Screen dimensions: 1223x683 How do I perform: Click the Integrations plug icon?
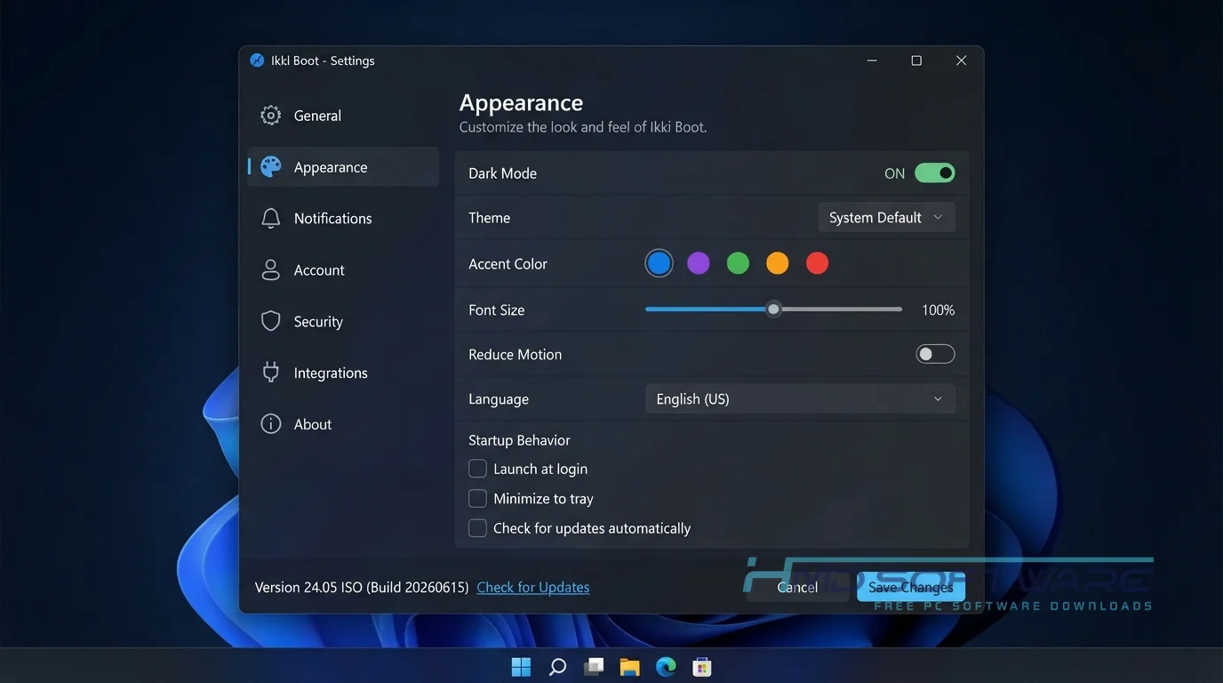point(270,373)
